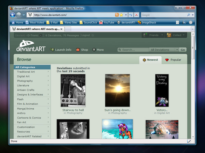Open the Sun's going down thumbnail
This screenshot has height=153, width=205.
click(118, 91)
